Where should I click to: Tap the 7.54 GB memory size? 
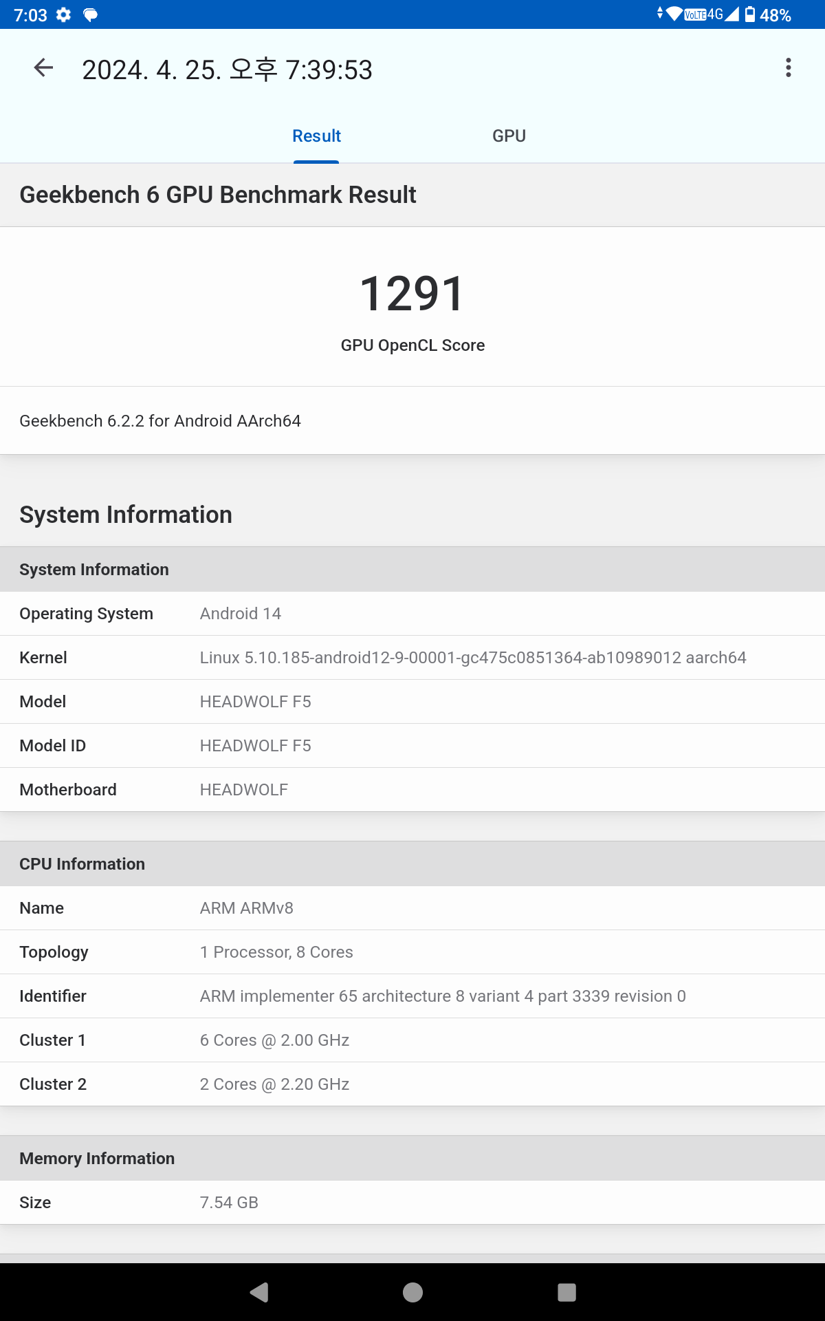229,1203
